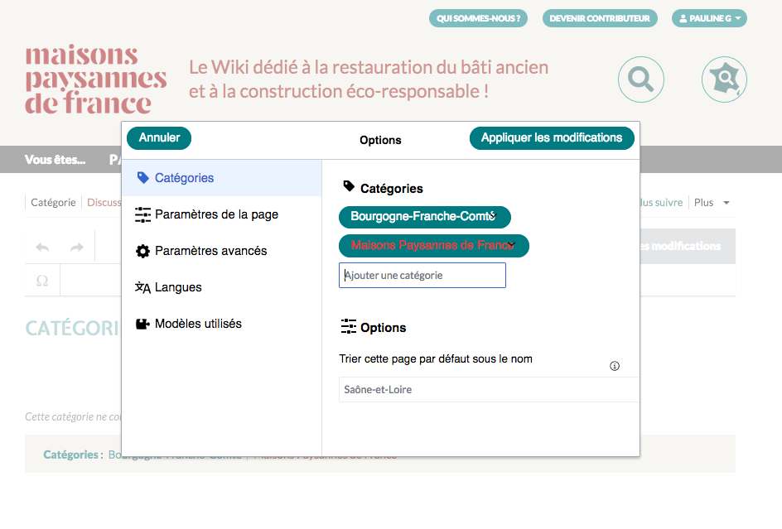
Task: Click the redo arrow in editor toolbar
Action: coord(76,247)
